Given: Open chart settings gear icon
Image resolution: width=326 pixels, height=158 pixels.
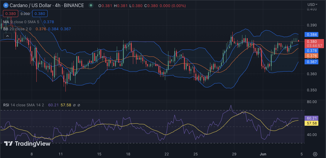Looking at the screenshot, I should tap(315, 154).
